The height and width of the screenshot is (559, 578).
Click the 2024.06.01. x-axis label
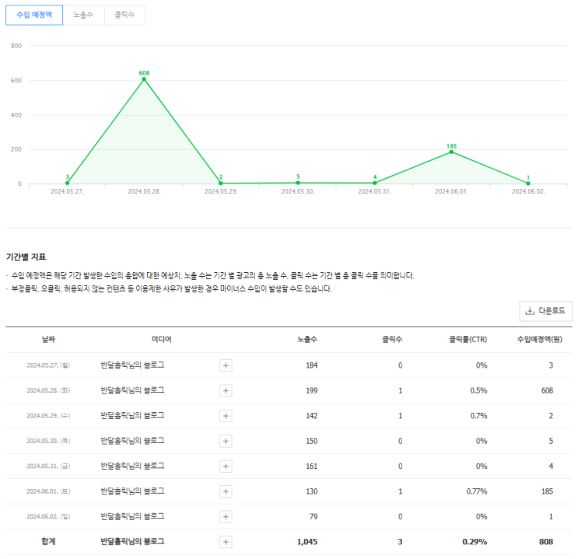(451, 191)
